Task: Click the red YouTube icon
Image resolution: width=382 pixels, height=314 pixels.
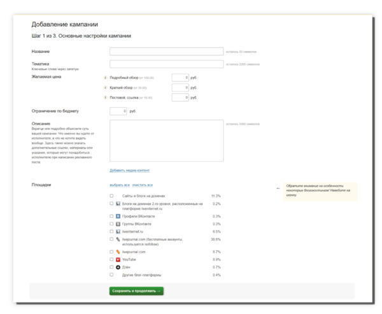Action: tap(118, 260)
